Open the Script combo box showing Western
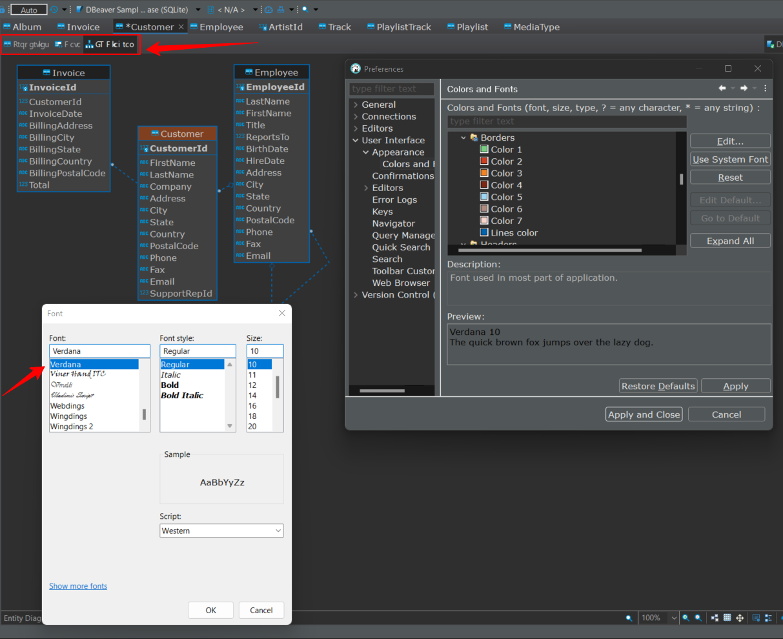Screen dimensions: 783x639 [221, 530]
